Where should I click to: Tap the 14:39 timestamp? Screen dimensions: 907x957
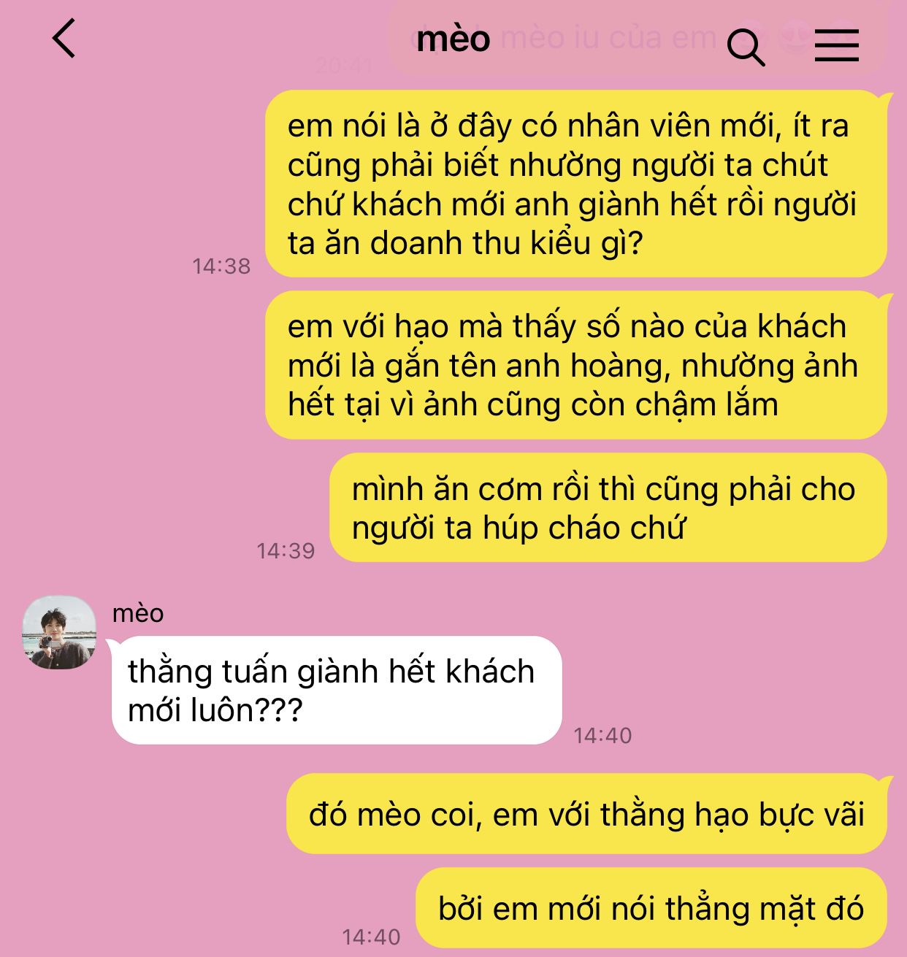[x=286, y=550]
